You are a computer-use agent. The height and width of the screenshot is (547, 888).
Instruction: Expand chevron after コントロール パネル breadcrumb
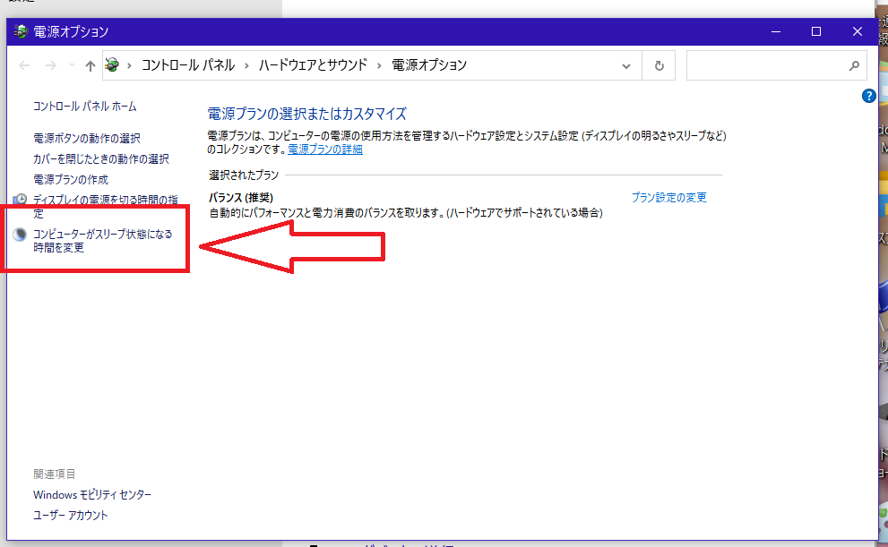tap(246, 65)
